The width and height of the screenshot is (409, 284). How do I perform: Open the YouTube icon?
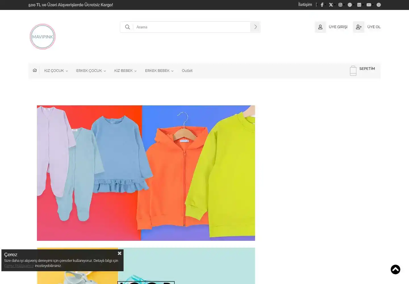(369, 5)
